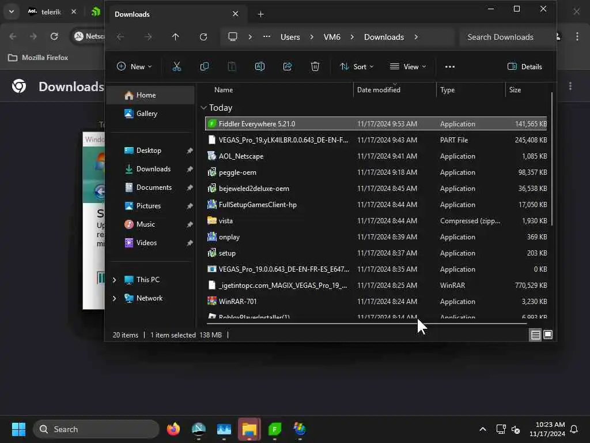Reload the page in background browser
590x443 pixels.
click(54, 36)
